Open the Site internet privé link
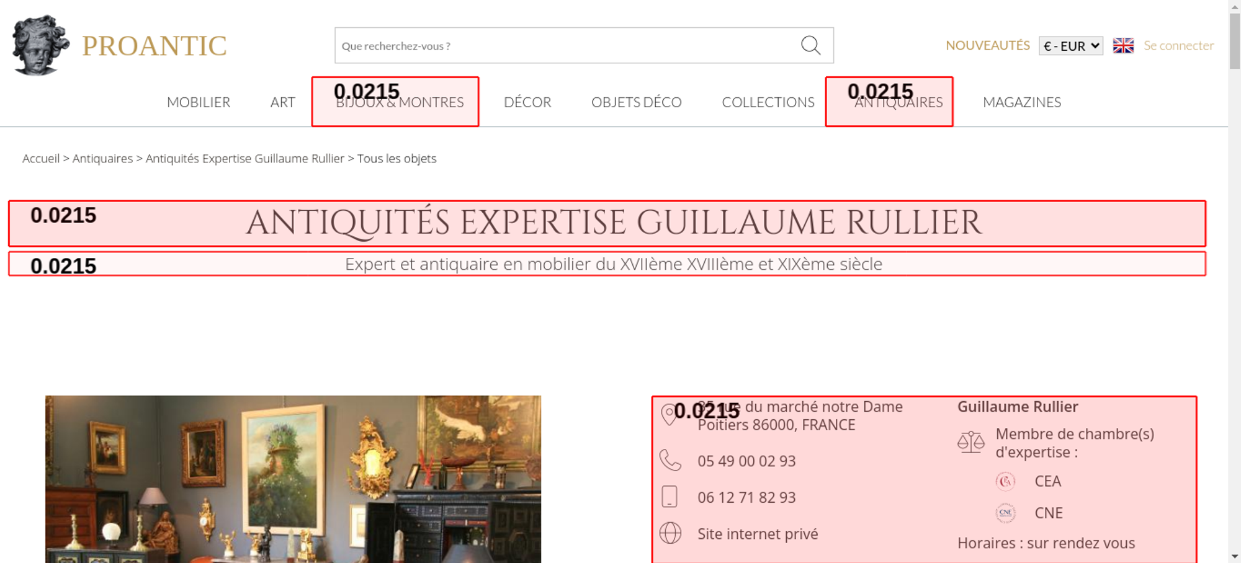Screen dimensions: 1241x563 pos(757,534)
